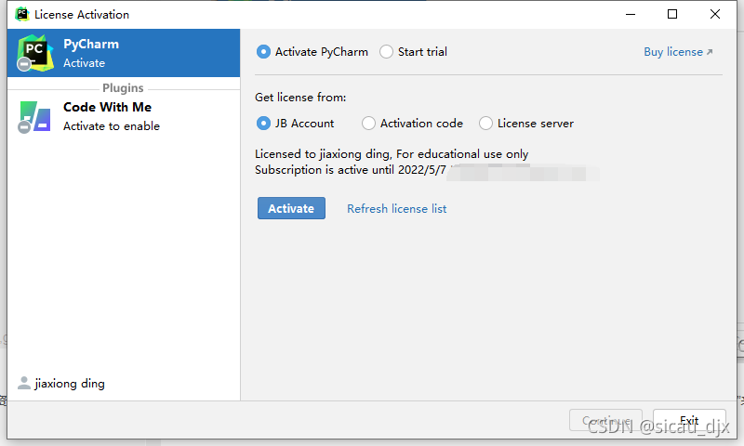Click the user avatar icon beside jiaxiong ding
This screenshot has width=744, height=446.
click(24, 383)
